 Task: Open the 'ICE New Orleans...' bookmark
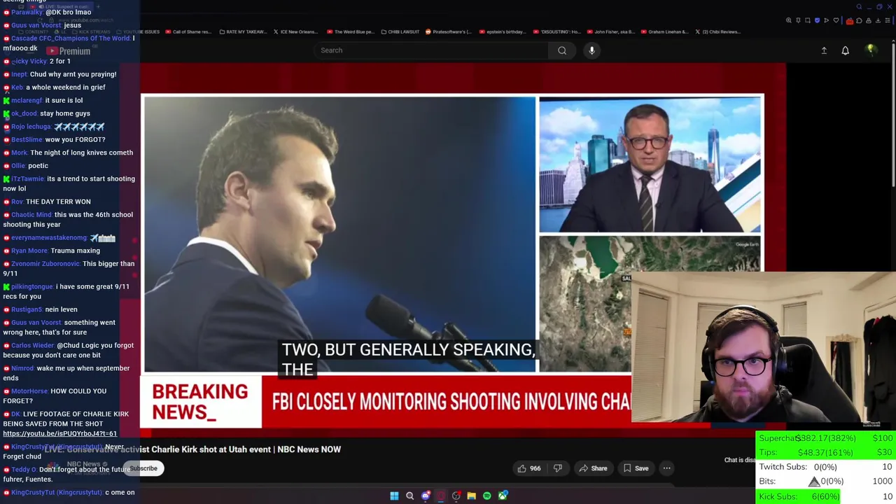295,31
